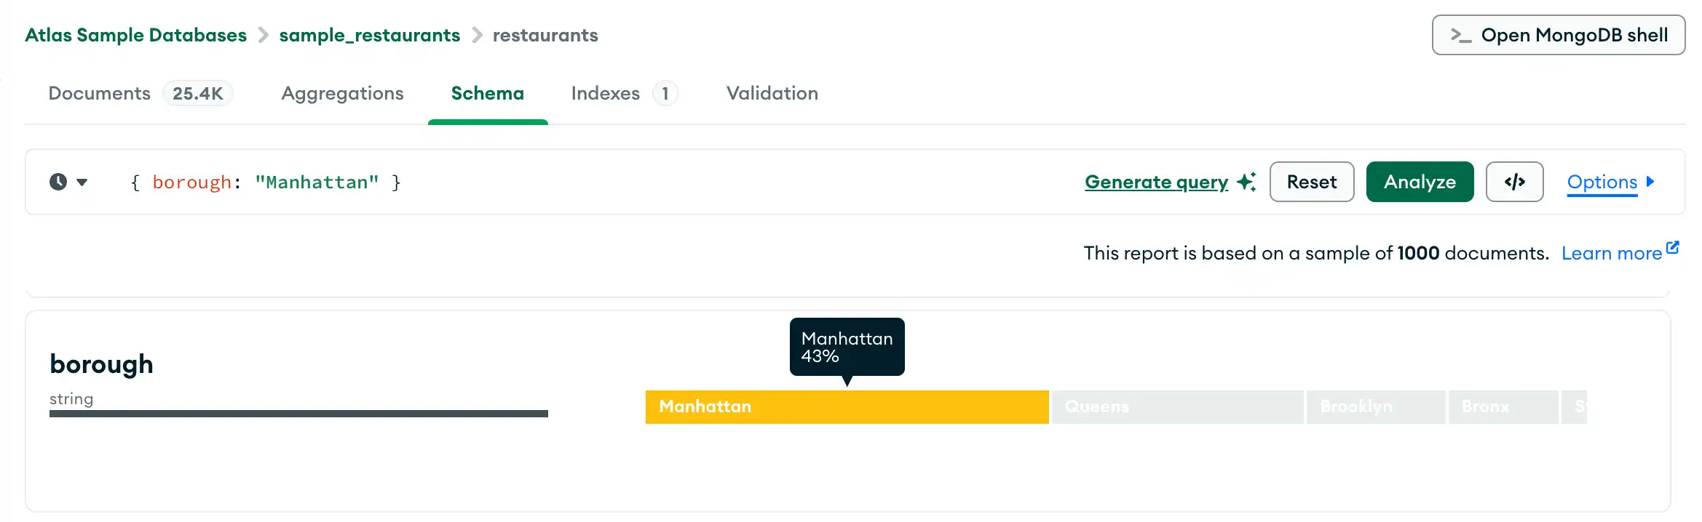Open the Aggregations tab
Image resolution: width=1702 pixels, height=522 pixels.
(342, 94)
